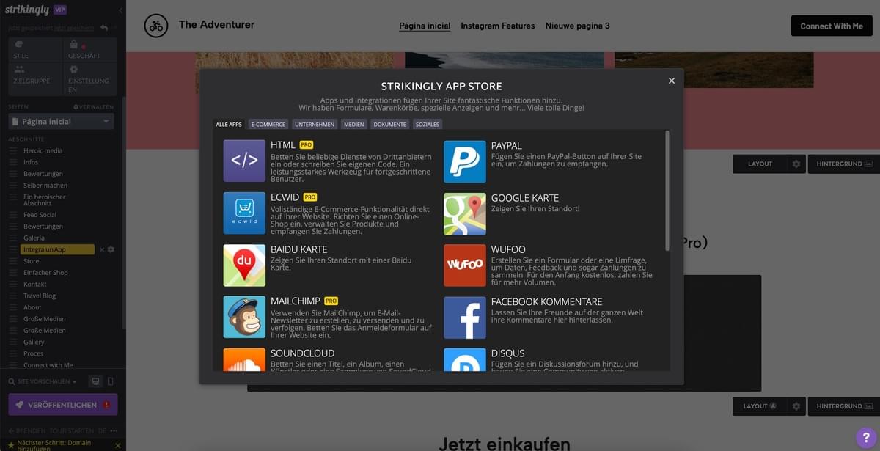Open more options ellipsis in sidebar footer
The width and height of the screenshot is (880, 451).
click(x=114, y=430)
